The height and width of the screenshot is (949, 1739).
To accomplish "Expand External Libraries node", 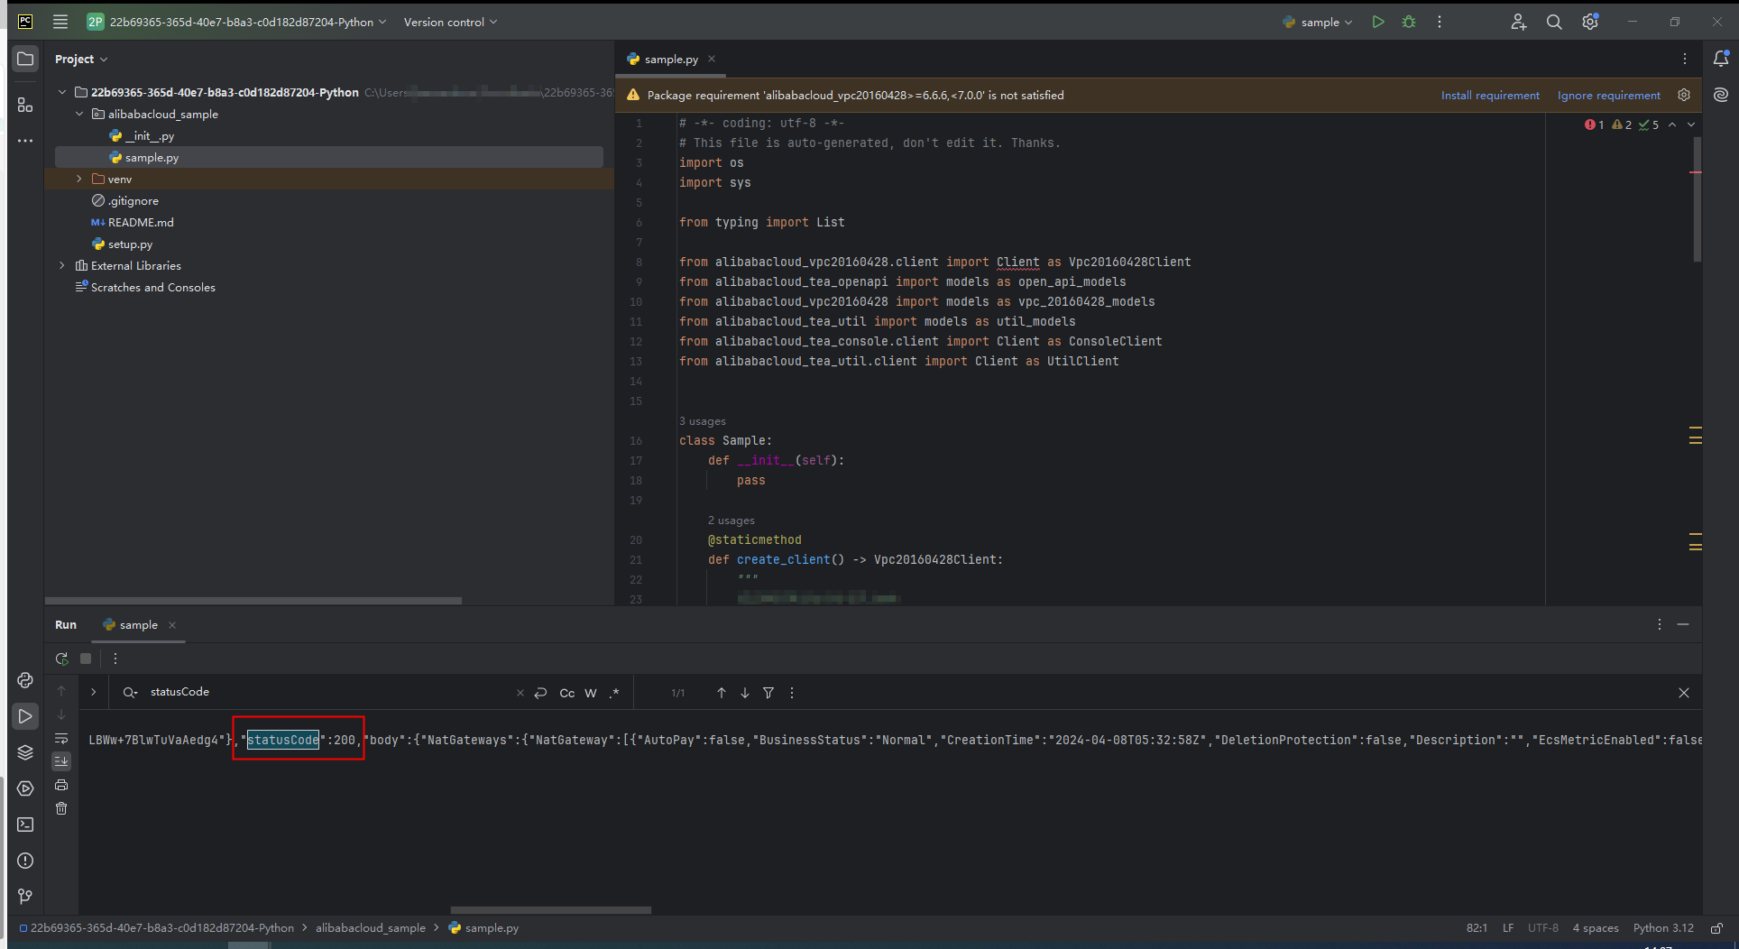I will pos(62,265).
